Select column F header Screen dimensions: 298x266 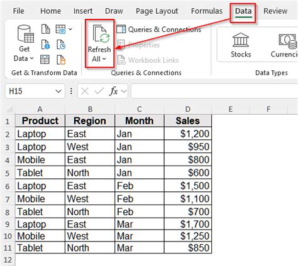click(268, 109)
